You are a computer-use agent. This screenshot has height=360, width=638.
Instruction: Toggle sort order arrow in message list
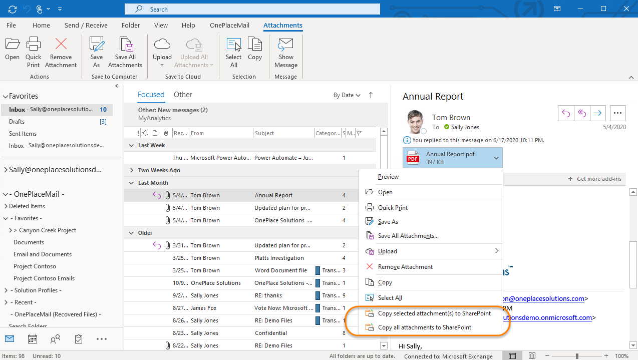tap(371, 95)
